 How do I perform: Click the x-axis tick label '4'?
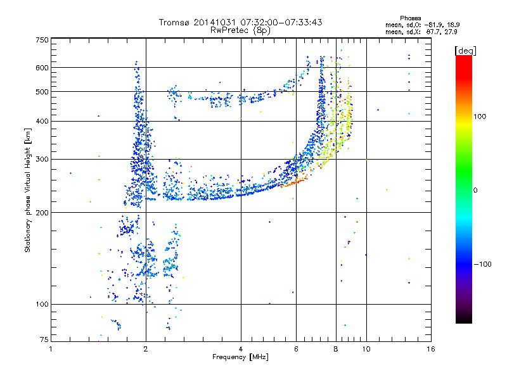click(241, 349)
